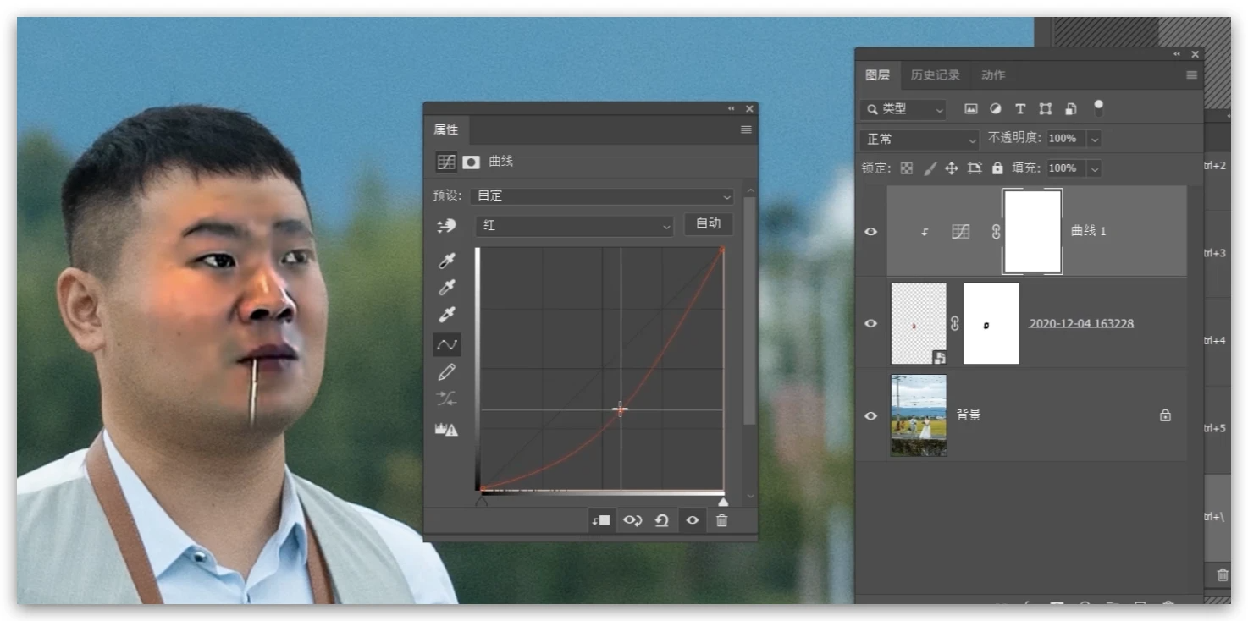
Task: Click the clip to layer button
Action: point(601,520)
